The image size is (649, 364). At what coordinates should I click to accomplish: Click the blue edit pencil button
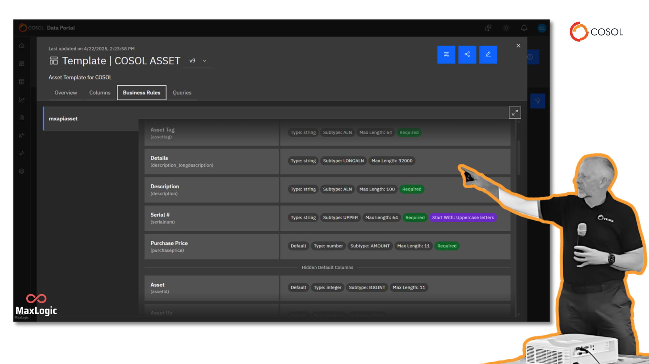pos(488,54)
